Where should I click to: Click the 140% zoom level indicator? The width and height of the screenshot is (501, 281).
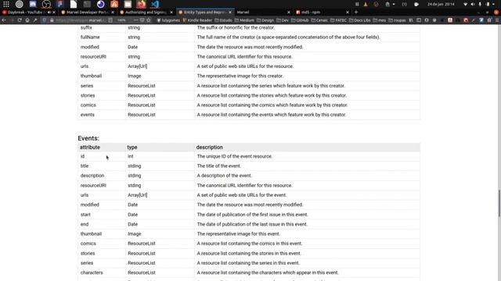coord(121,20)
